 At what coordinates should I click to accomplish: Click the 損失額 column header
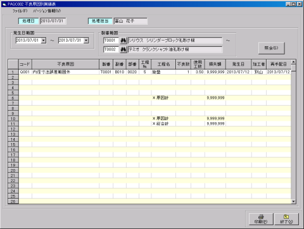tap(215, 64)
